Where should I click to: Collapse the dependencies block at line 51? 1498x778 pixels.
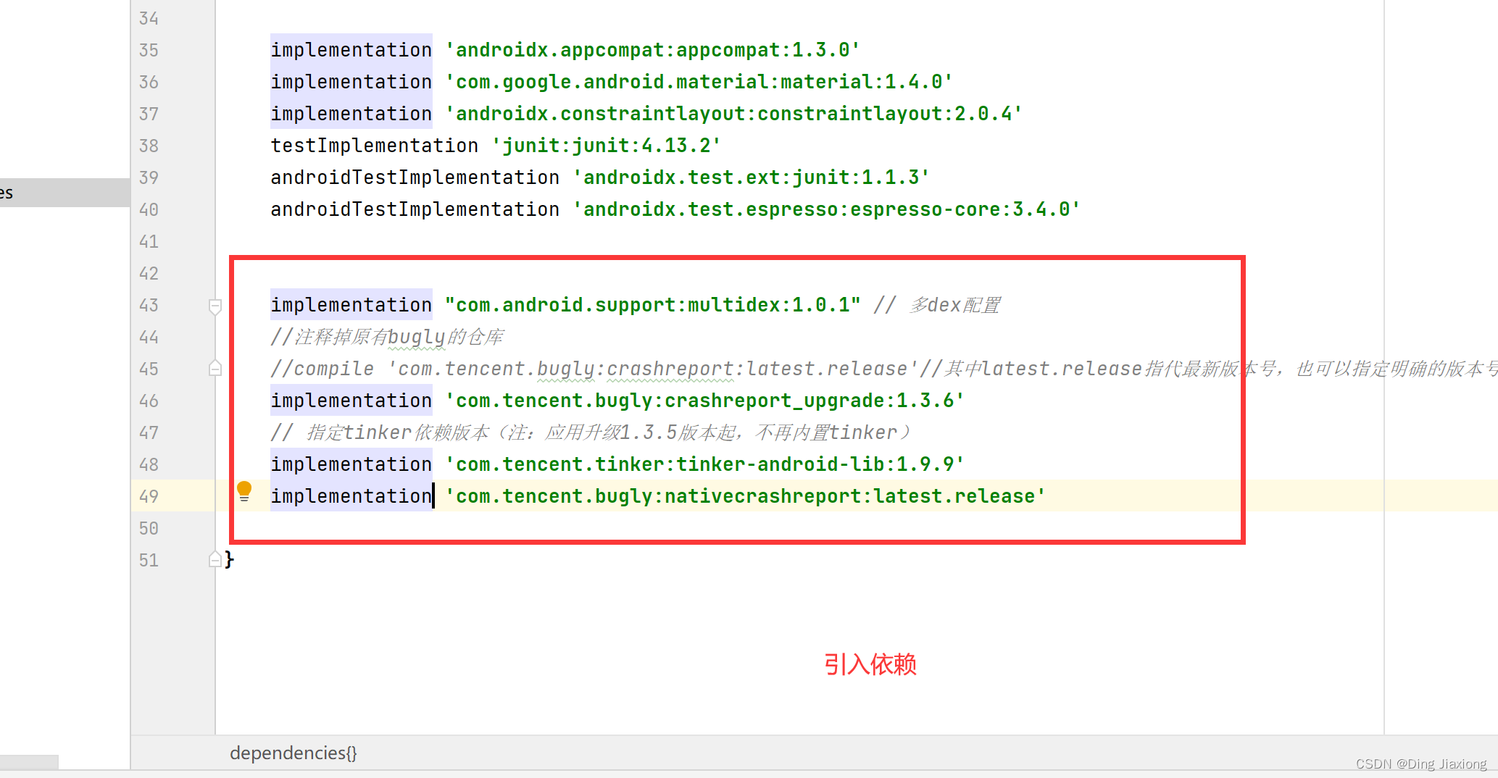[215, 559]
